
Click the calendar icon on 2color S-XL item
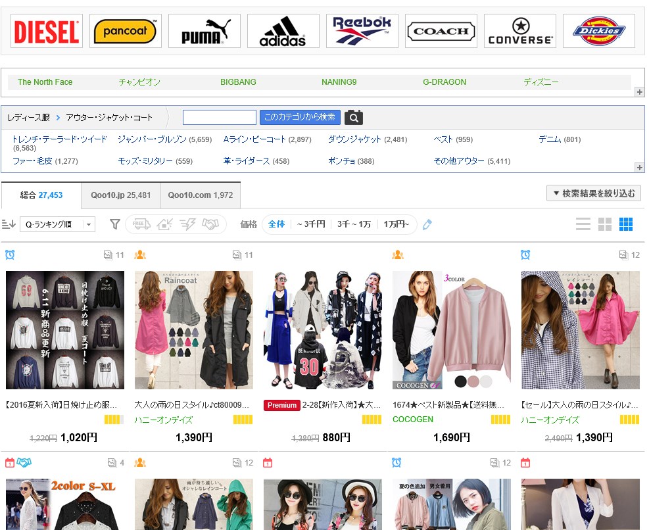pyautogui.click(x=10, y=462)
